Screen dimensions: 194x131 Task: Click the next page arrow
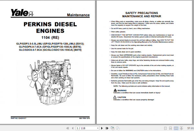(x=102, y=128)
